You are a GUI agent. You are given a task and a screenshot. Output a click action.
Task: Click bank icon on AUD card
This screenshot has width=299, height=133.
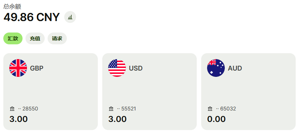(210, 109)
